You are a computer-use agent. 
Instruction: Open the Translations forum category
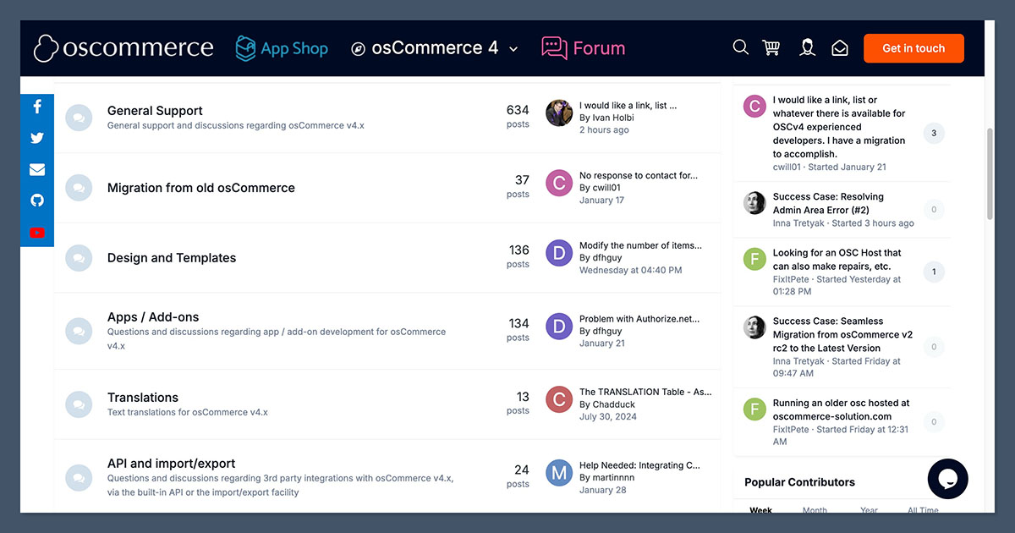click(142, 397)
